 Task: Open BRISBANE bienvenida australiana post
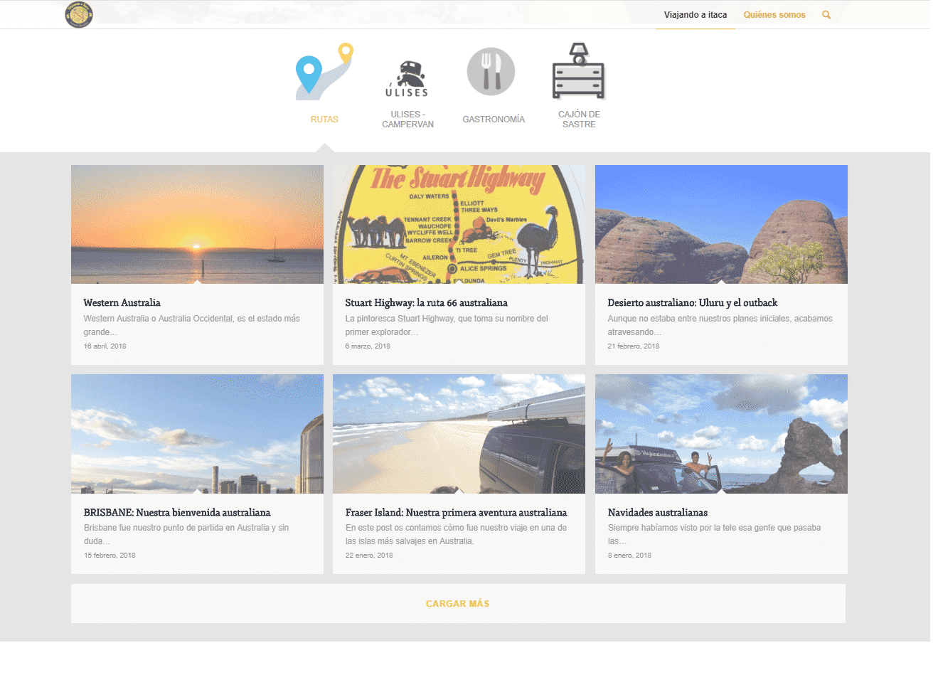pos(177,513)
